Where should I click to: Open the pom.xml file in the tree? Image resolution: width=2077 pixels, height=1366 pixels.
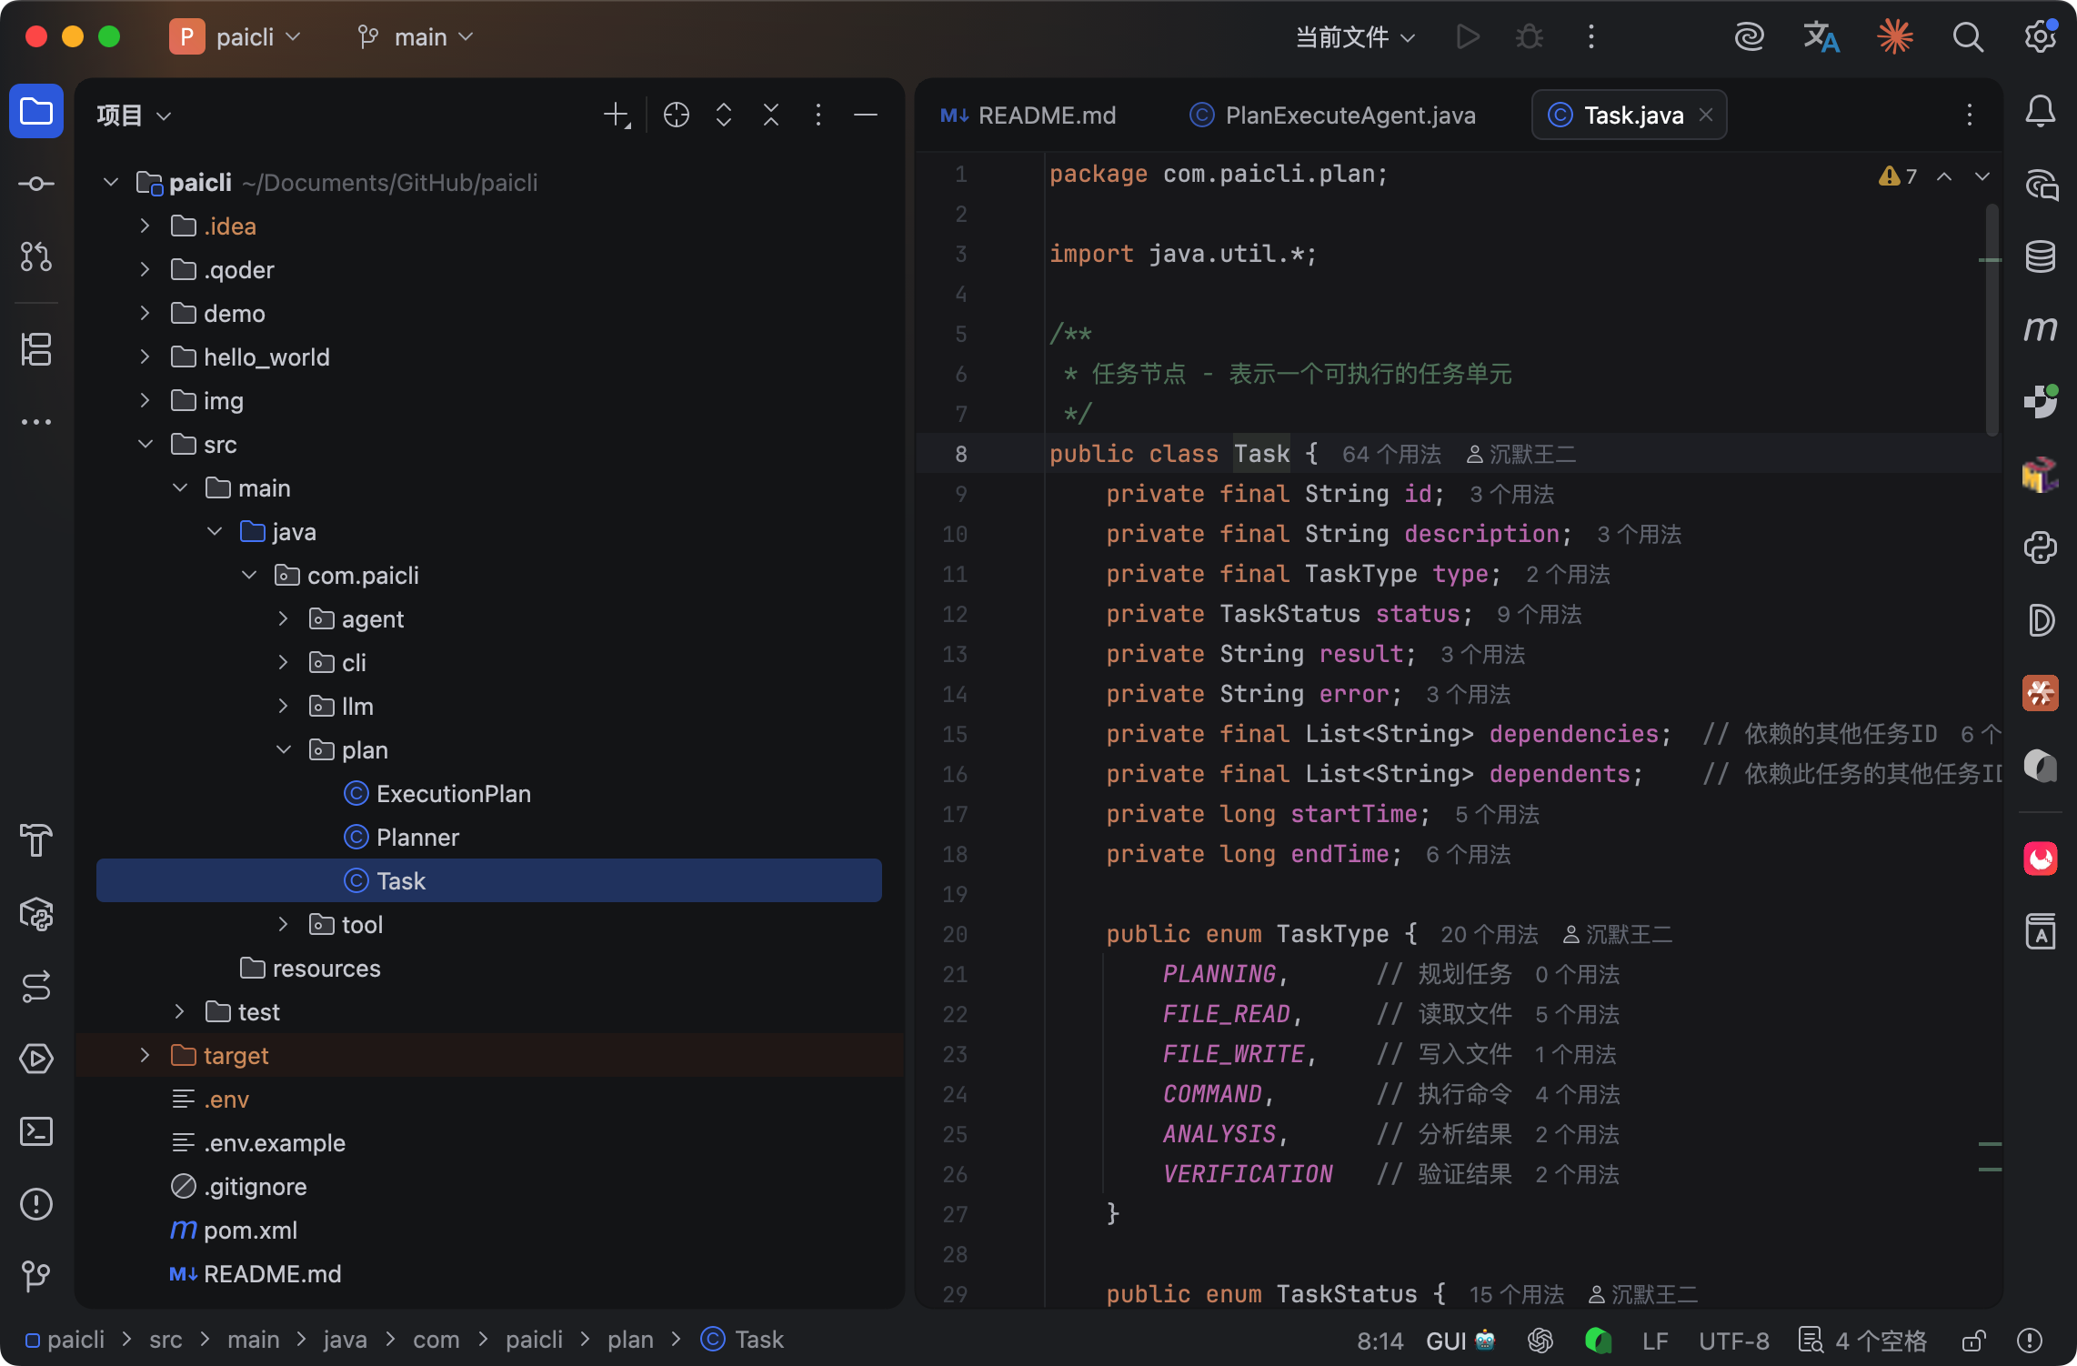click(x=250, y=1230)
